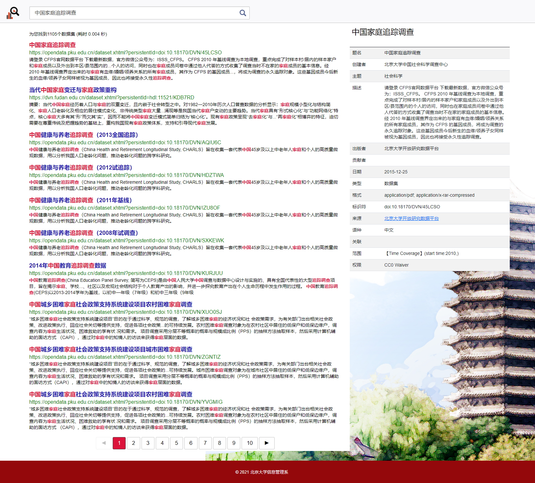Open the 2011年基线 CHARLS result

coord(80,200)
